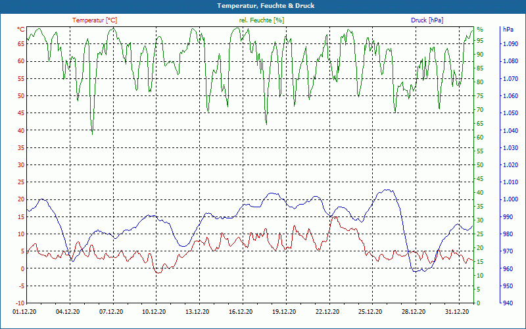
Task: Click the date label 25.12.20
Action: (x=371, y=312)
